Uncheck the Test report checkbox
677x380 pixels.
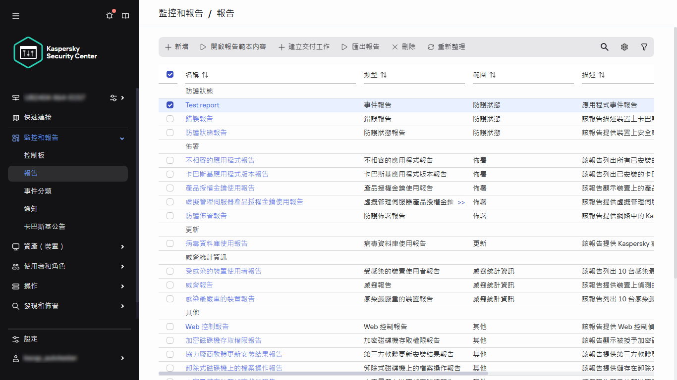point(170,105)
